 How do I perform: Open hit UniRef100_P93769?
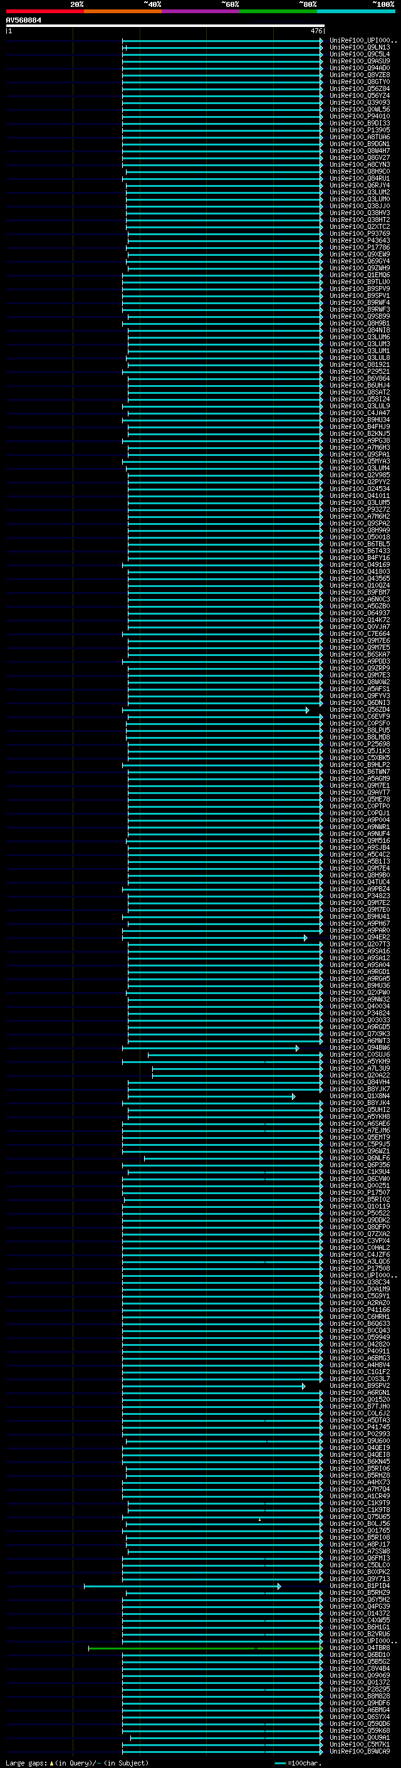pos(359,233)
